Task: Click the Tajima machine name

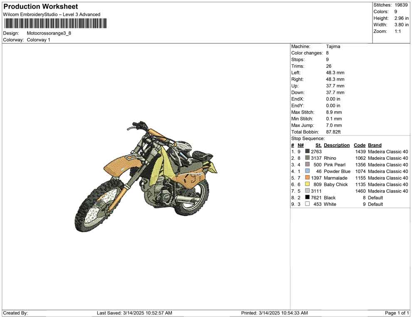Action: 333,46
